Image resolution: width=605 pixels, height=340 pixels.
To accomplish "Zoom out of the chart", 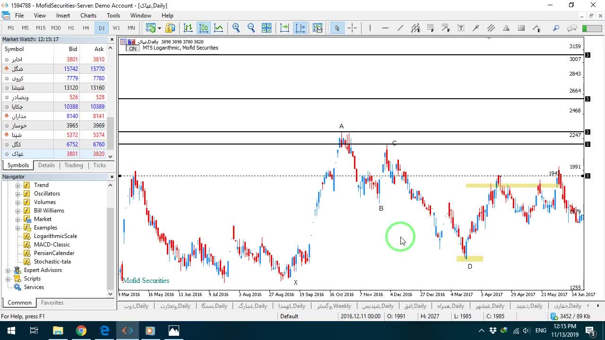I will 251,28.
